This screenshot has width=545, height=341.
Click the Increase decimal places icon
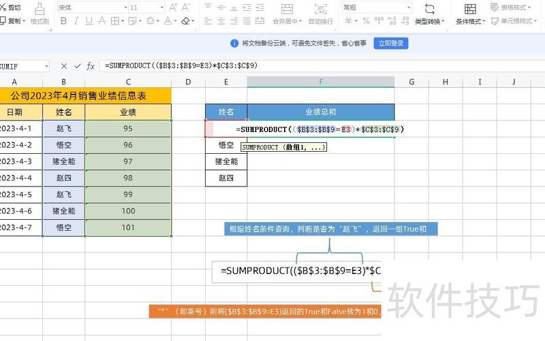tap(392, 21)
